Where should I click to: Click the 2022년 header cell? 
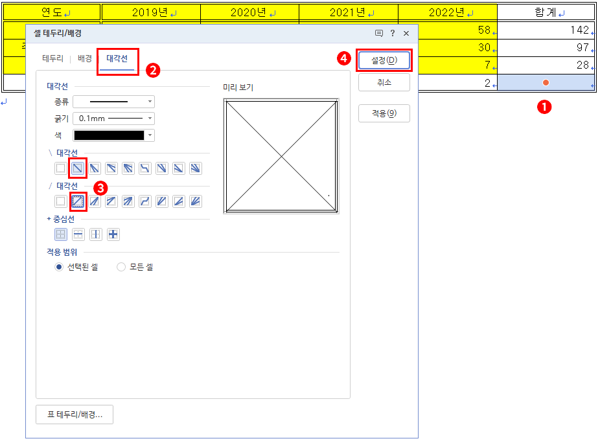click(x=448, y=12)
